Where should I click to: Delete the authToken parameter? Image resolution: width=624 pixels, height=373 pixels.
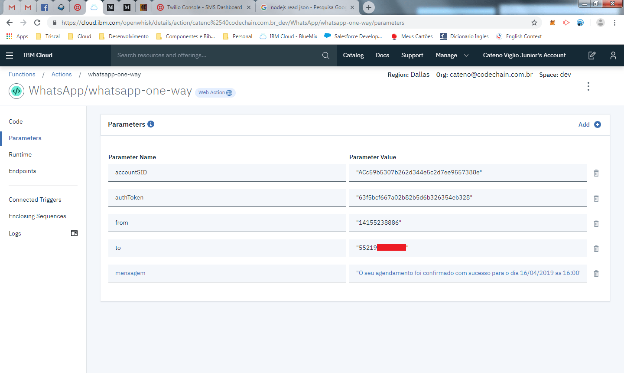pos(596,198)
